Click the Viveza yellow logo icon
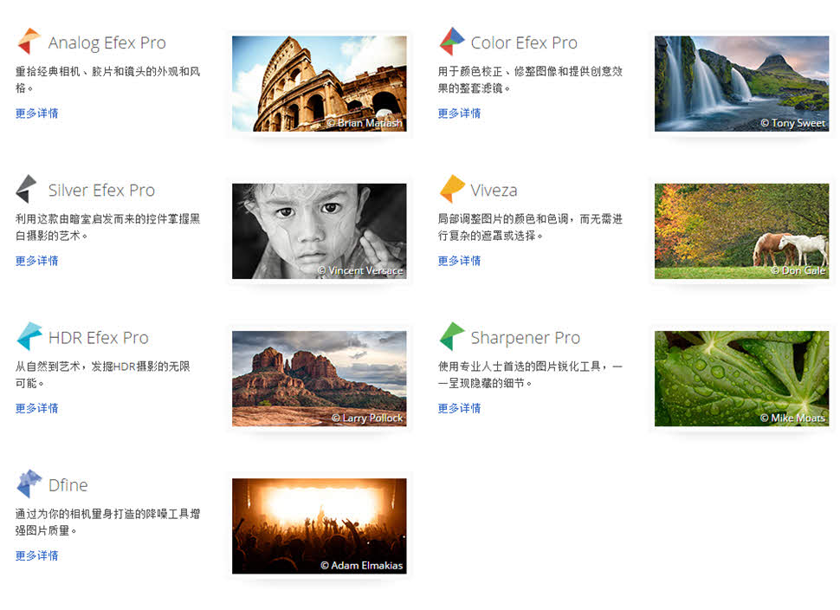Screen dimensions: 840x610 [x=452, y=189]
